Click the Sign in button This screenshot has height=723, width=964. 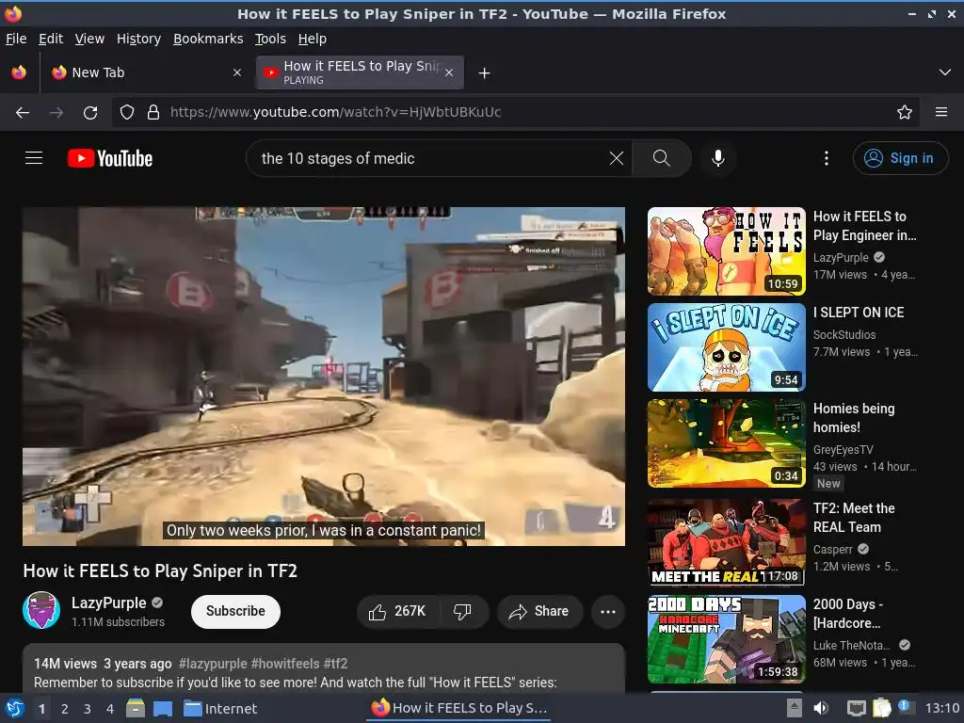coord(900,158)
